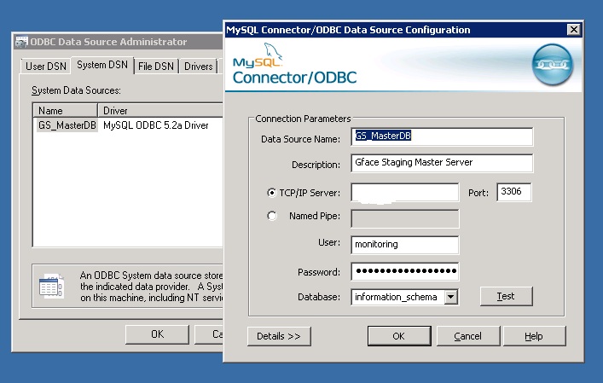Click the MySQL dolphin logo
Image resolution: width=603 pixels, height=383 pixels.
tap(273, 52)
